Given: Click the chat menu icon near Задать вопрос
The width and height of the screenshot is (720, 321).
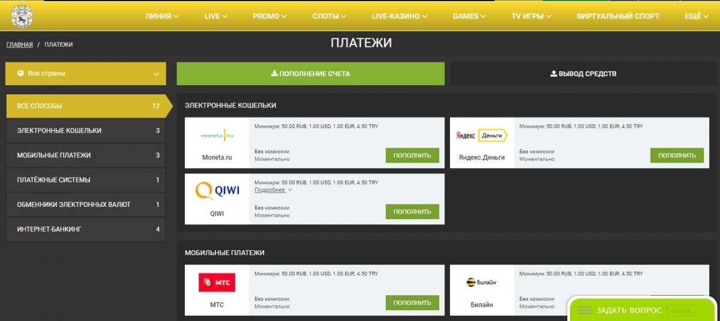Looking at the screenshot, I should (x=584, y=311).
